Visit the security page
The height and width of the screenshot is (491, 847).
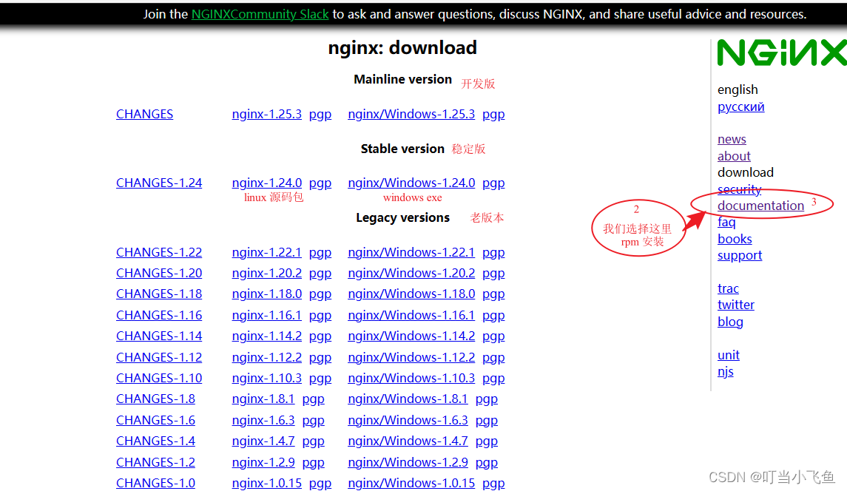739,189
